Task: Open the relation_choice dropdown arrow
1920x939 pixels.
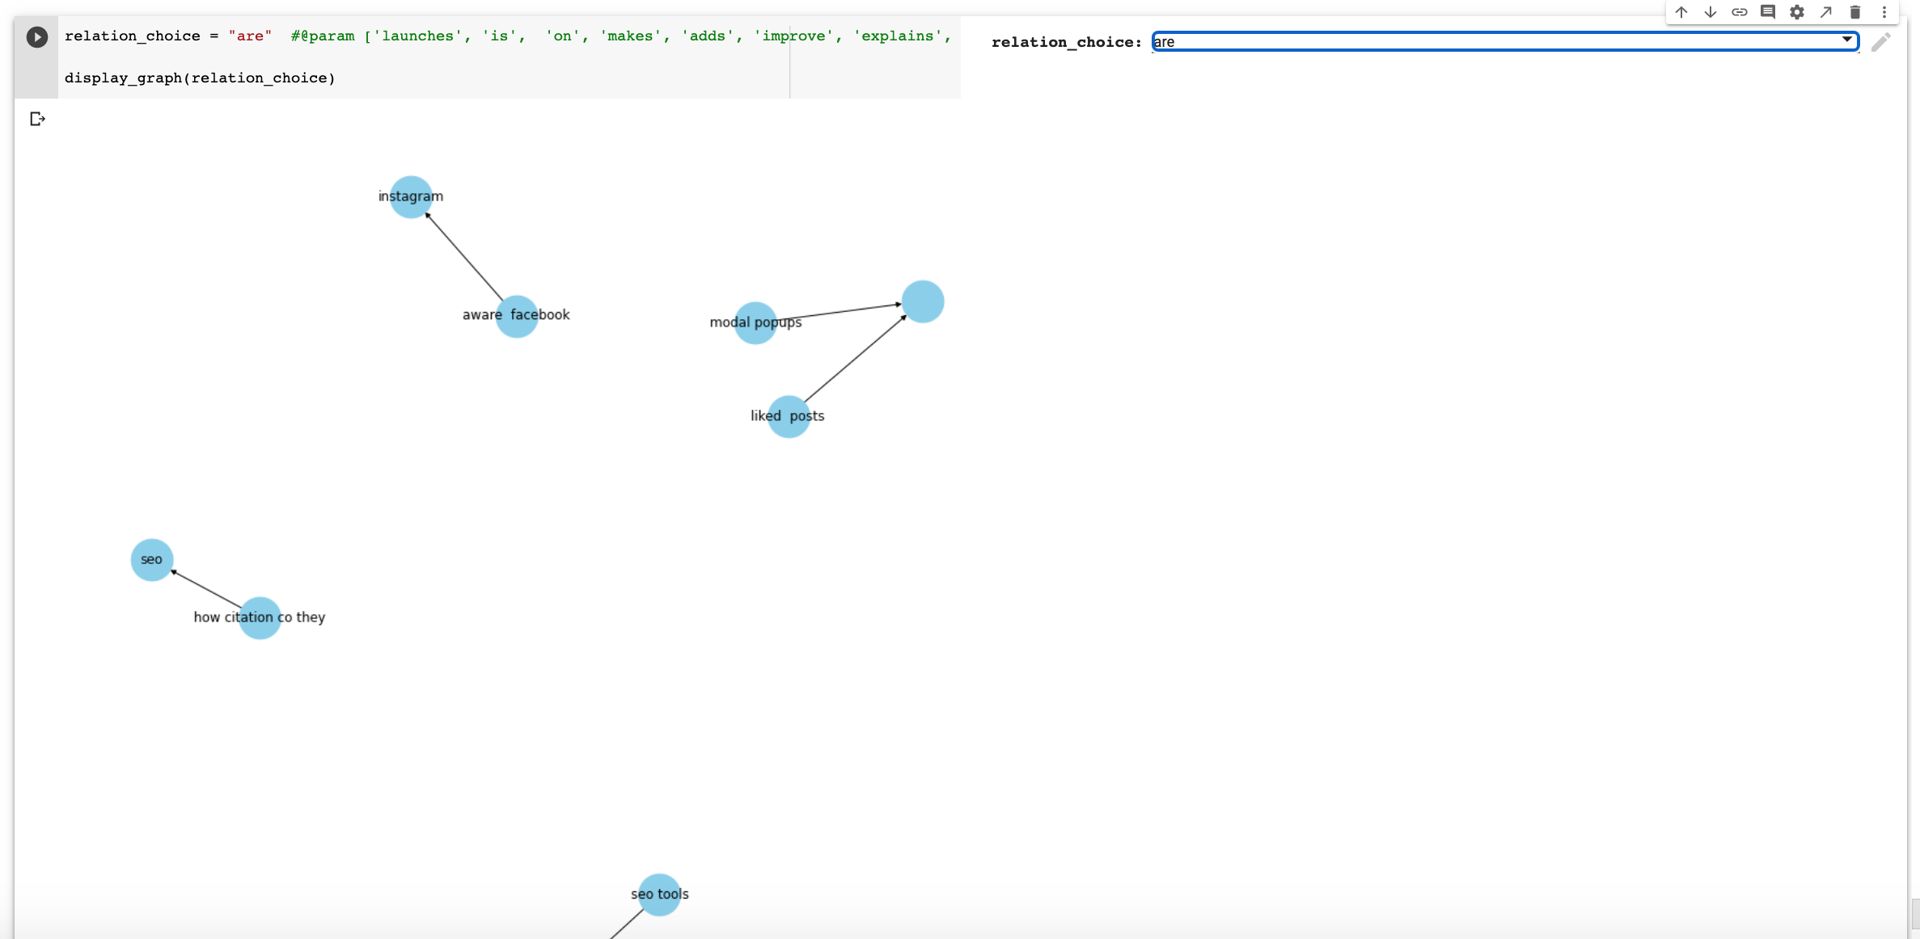Action: [1847, 40]
